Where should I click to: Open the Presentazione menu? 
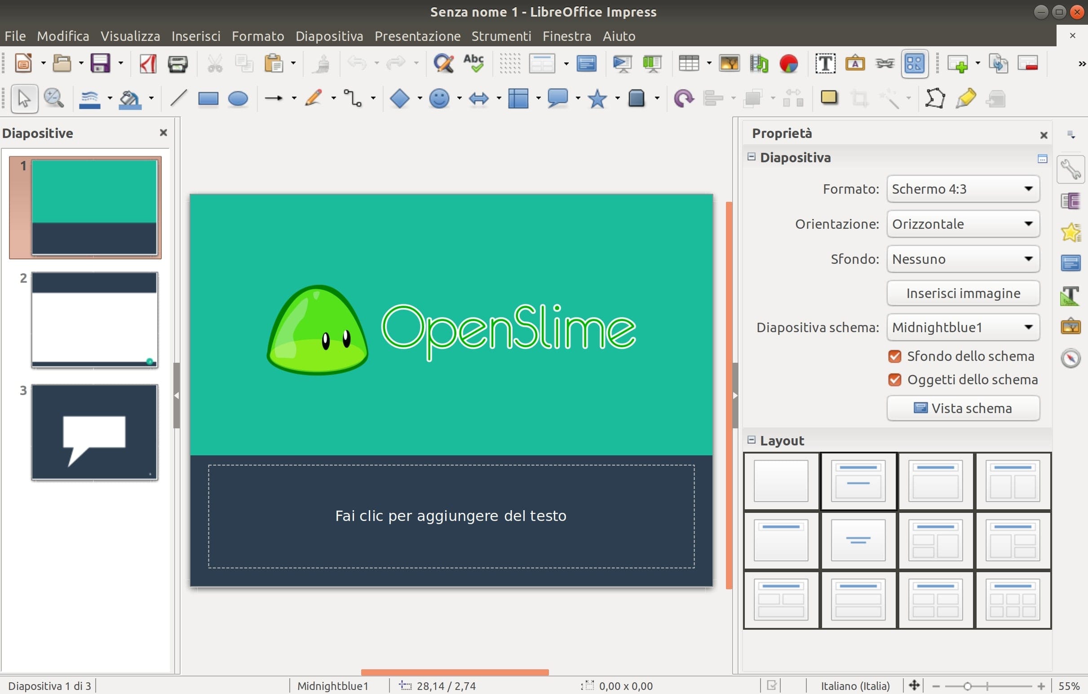(x=417, y=36)
